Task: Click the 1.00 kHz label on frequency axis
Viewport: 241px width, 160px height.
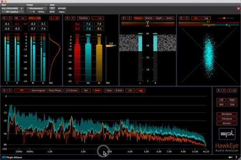Action: point(50,152)
